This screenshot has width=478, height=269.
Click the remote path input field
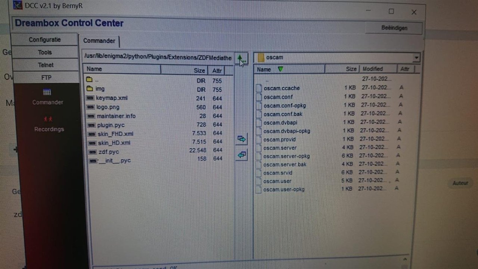tap(158, 57)
